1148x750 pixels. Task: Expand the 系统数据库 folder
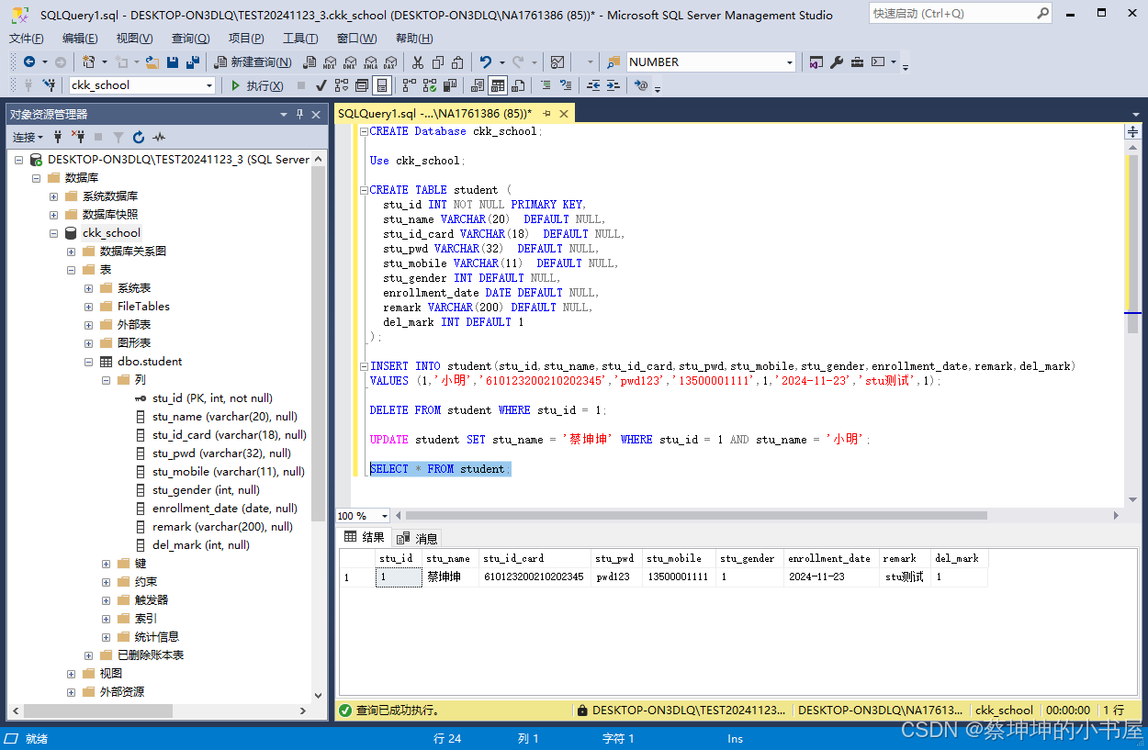(x=54, y=196)
